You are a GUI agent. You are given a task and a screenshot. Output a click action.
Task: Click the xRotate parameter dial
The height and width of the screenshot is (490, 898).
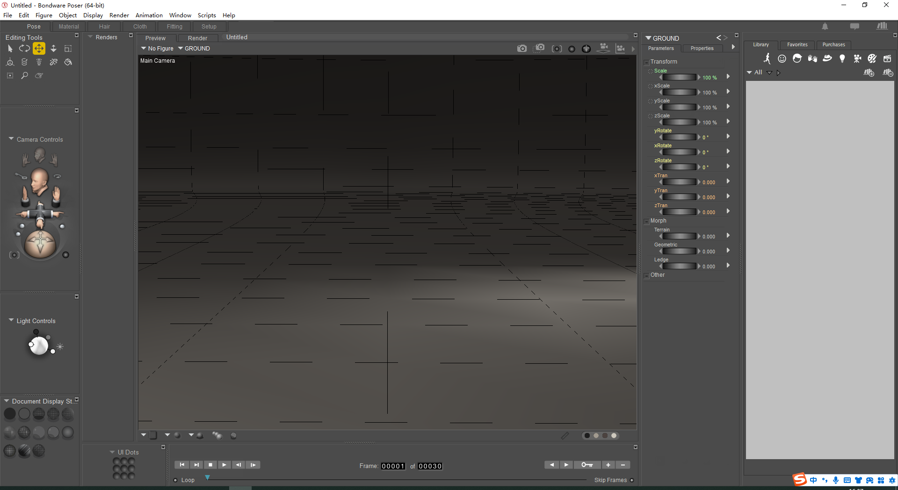coord(679,151)
